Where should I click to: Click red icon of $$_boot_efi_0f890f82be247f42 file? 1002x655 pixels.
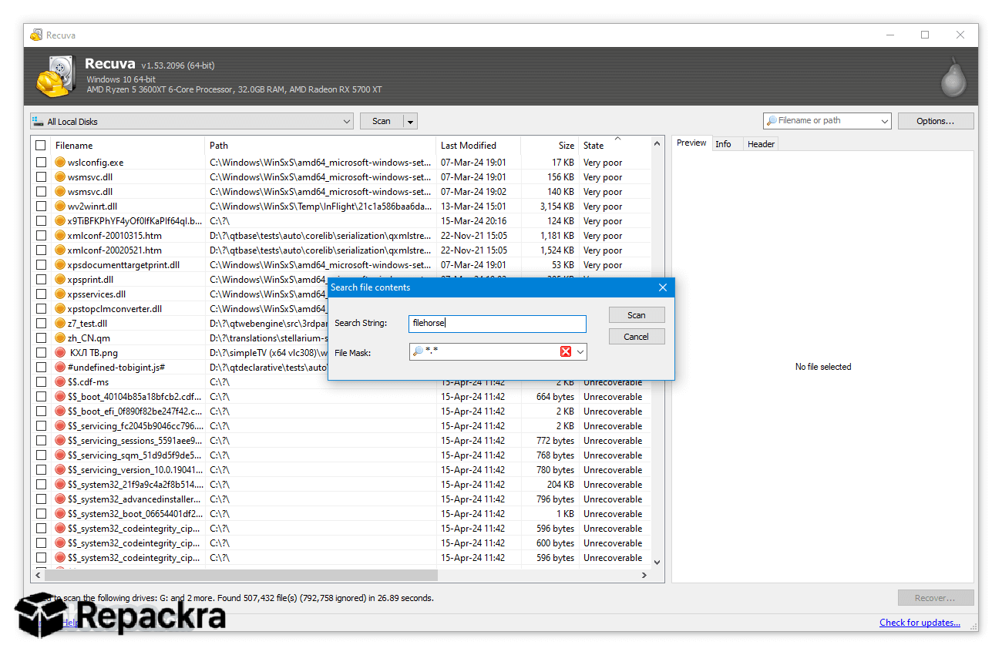tap(61, 411)
